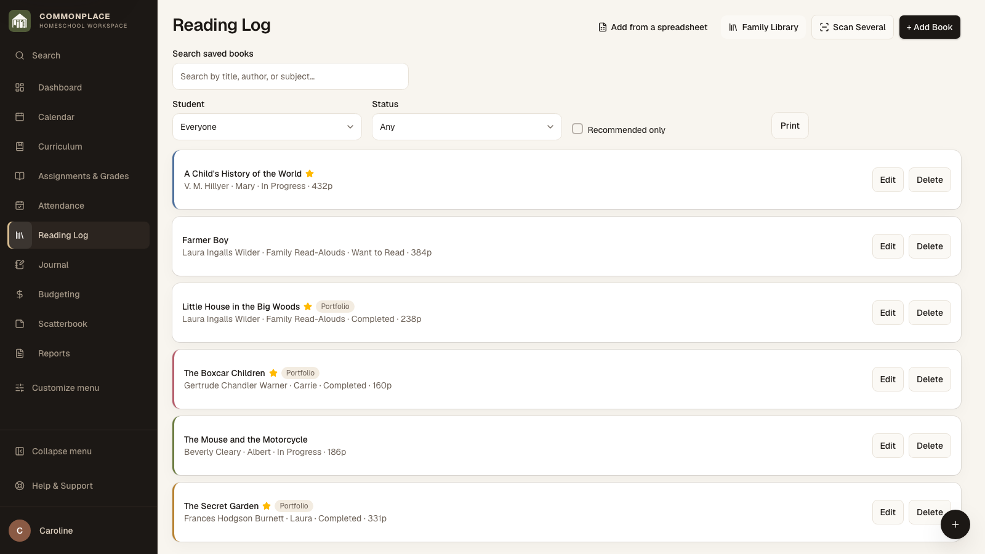Click the Scan Several button
The image size is (985, 554).
[x=853, y=27]
